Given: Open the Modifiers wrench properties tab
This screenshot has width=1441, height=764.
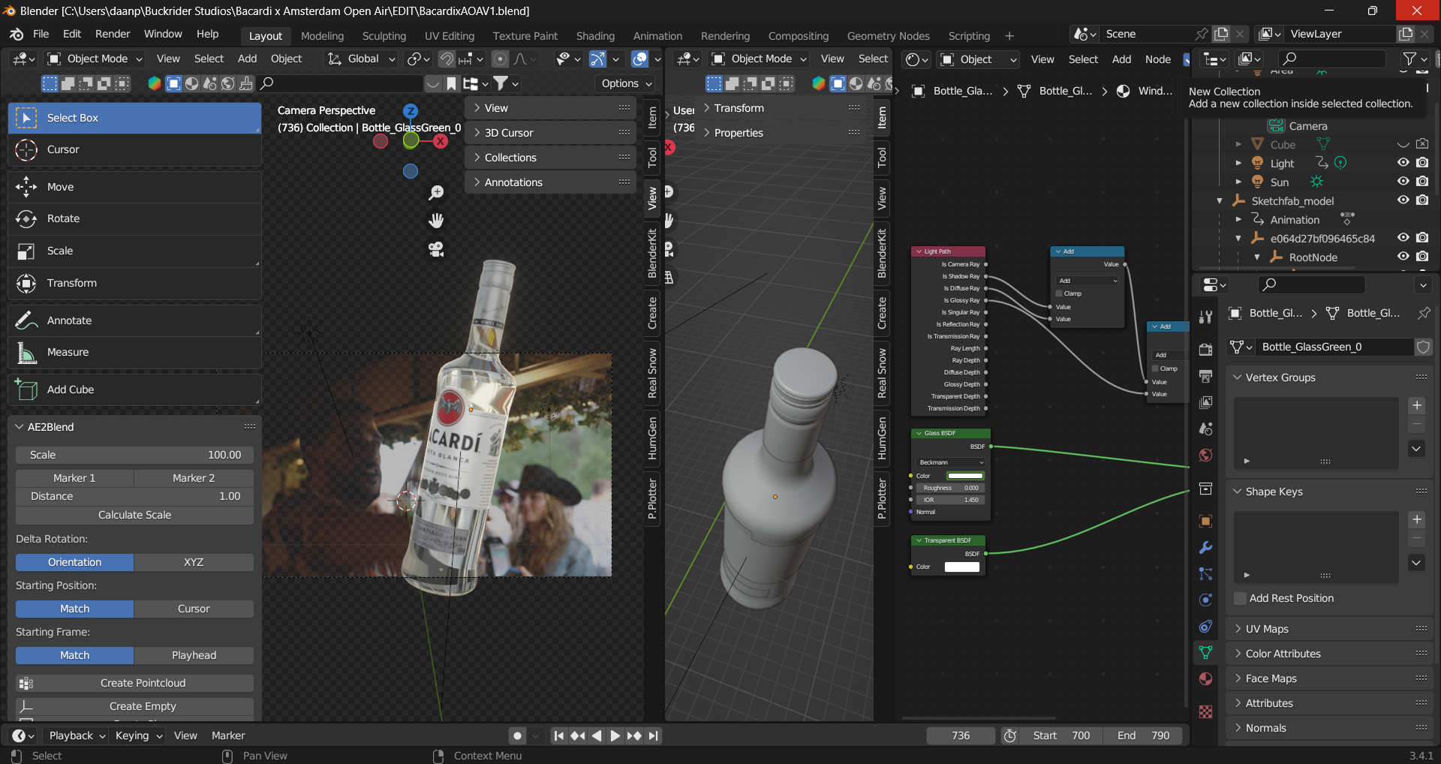Looking at the screenshot, I should pyautogui.click(x=1205, y=548).
